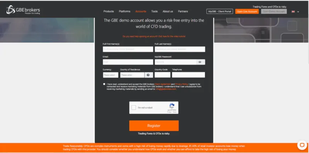Click the orange Register button
The height and width of the screenshot is (153, 309).
pyautogui.click(x=154, y=126)
